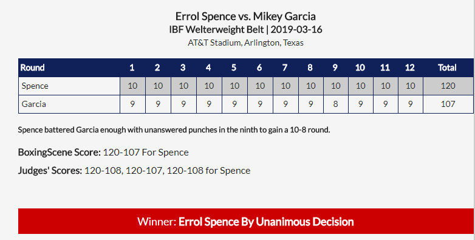Click Spence's round 10 score cell
This screenshot has width=475, height=240.
pyautogui.click(x=360, y=86)
